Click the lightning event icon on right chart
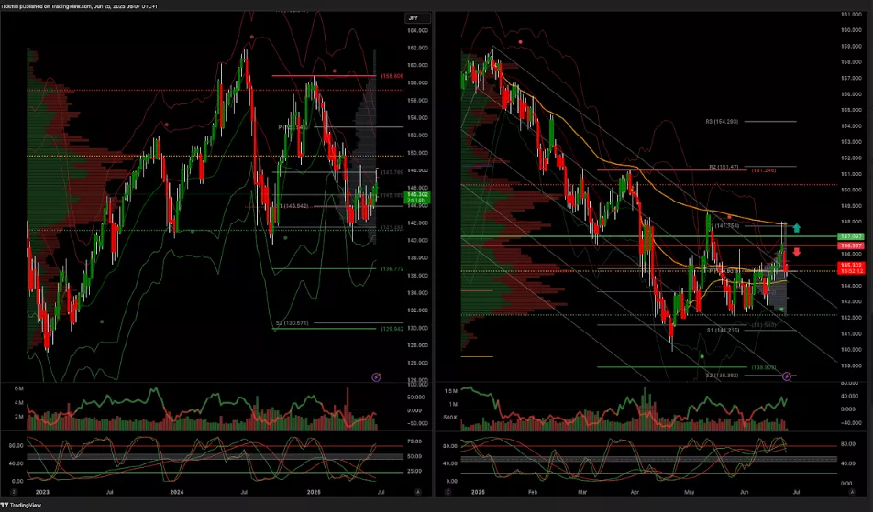 [787, 376]
